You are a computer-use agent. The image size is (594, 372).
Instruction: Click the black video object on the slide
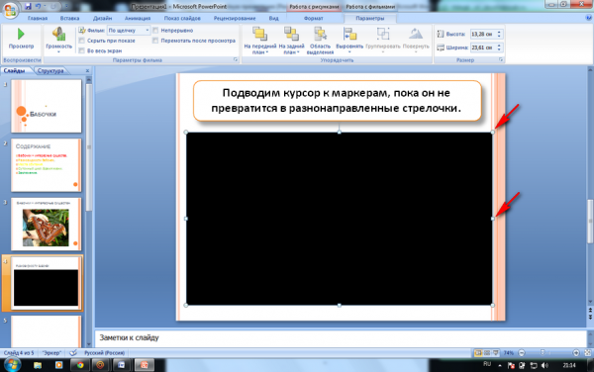[339, 219]
